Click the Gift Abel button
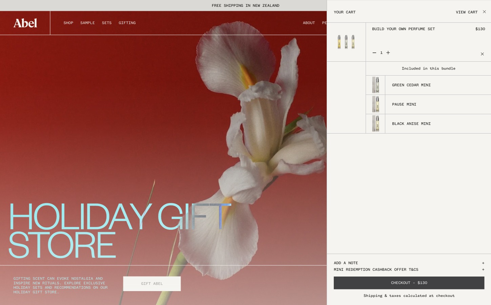Screen dimensions: 491x305 pos(152,284)
